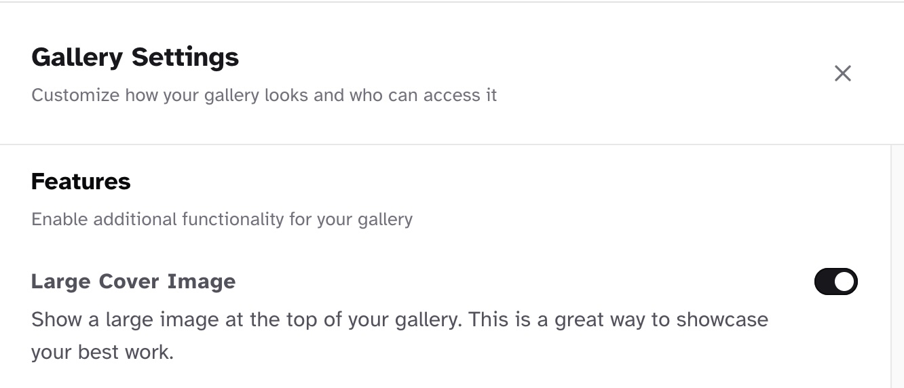This screenshot has width=904, height=388.
Task: Close the Gallery Settings panel
Action: (842, 73)
